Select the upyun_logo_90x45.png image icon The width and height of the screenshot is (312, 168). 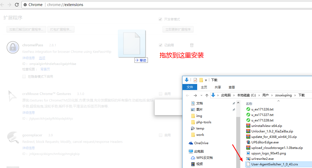[x=248, y=153]
